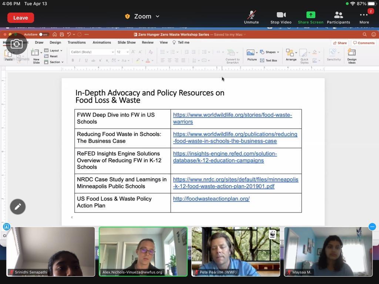Click the New Slide icon

click(36, 55)
